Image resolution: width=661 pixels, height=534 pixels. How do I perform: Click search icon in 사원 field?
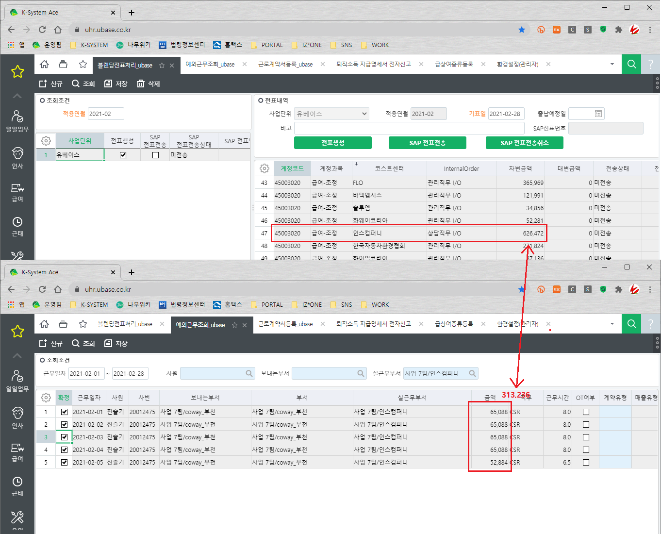click(x=249, y=373)
